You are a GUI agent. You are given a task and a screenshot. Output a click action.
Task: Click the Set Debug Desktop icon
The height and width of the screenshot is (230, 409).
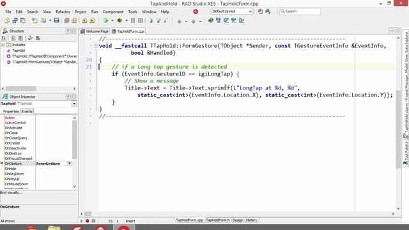point(268,11)
